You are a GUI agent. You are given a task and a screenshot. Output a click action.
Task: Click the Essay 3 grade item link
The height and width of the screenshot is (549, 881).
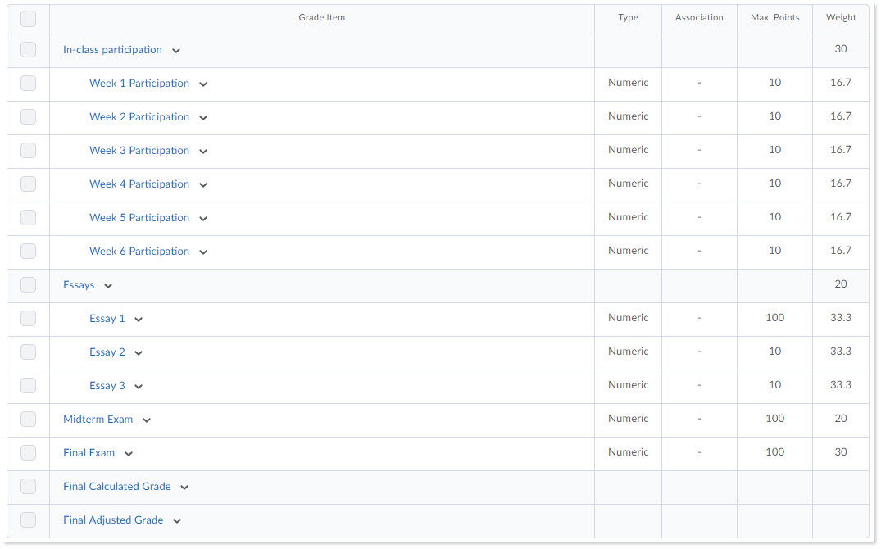coord(107,386)
